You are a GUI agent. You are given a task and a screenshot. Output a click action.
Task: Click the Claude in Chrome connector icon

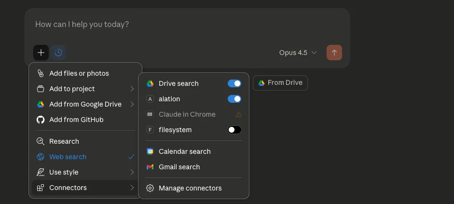click(150, 114)
